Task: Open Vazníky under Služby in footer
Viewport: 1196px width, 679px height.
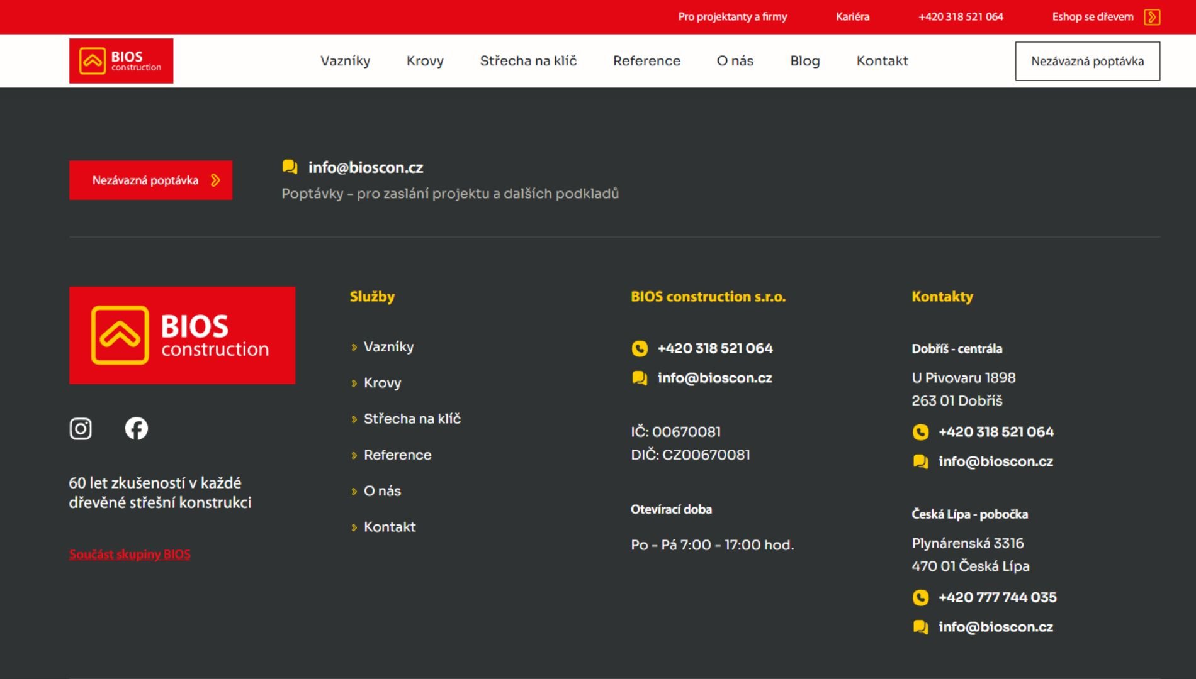Action: [x=388, y=347]
